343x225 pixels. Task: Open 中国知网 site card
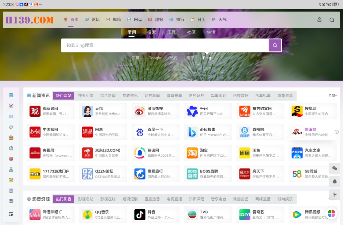[x=51, y=132]
